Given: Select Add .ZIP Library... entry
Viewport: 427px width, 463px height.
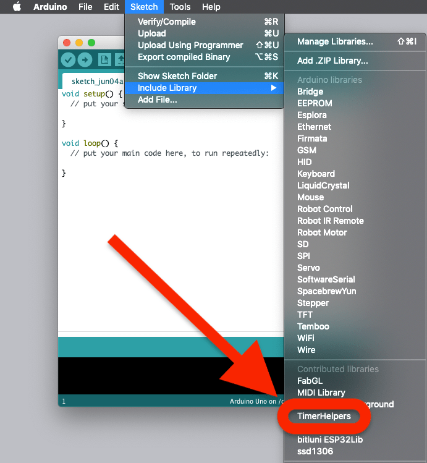Looking at the screenshot, I should coord(332,61).
